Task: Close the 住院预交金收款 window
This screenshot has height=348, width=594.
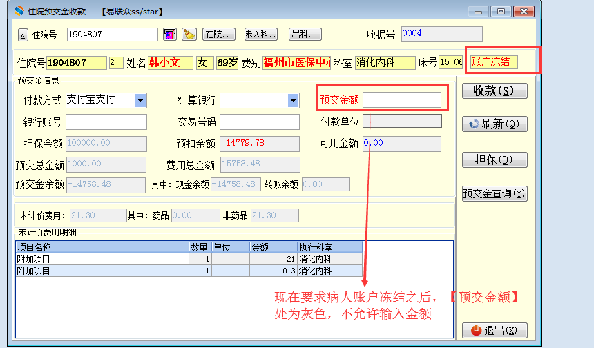Action: point(524,12)
